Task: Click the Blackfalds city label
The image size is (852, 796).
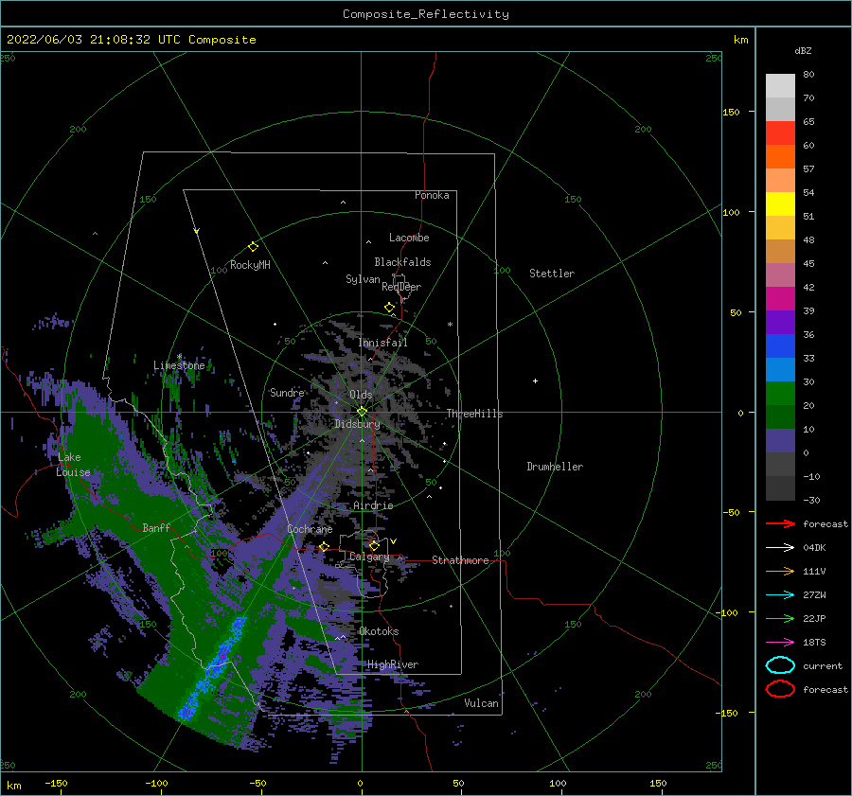Action: [402, 262]
